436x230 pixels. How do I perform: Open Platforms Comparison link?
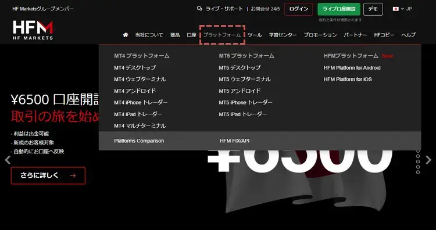pyautogui.click(x=139, y=141)
